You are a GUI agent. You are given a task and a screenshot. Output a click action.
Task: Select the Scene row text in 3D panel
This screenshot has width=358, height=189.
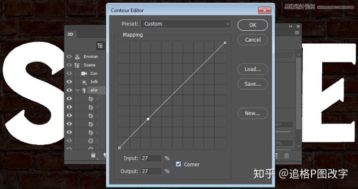[x=89, y=65]
